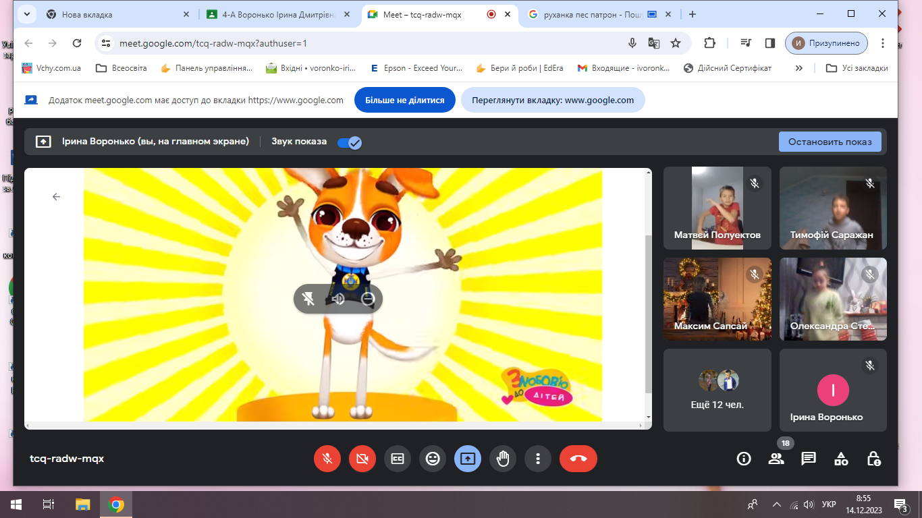Click the present screen button
Screen dimensions: 922x518
[468, 459]
